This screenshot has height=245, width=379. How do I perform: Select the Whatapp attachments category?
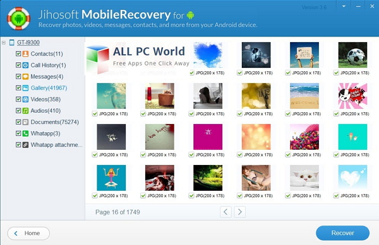[56, 145]
